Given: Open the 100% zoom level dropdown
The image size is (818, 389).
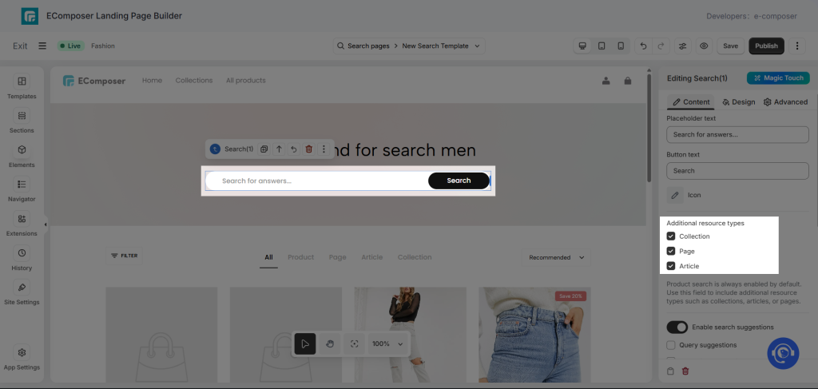Looking at the screenshot, I should 386,343.
